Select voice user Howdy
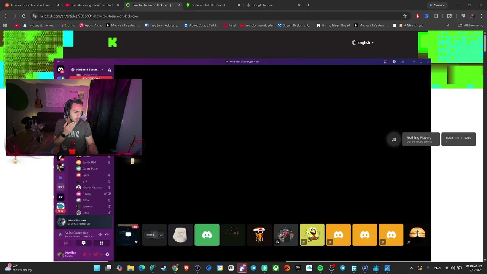The image size is (487, 274). [93, 194]
